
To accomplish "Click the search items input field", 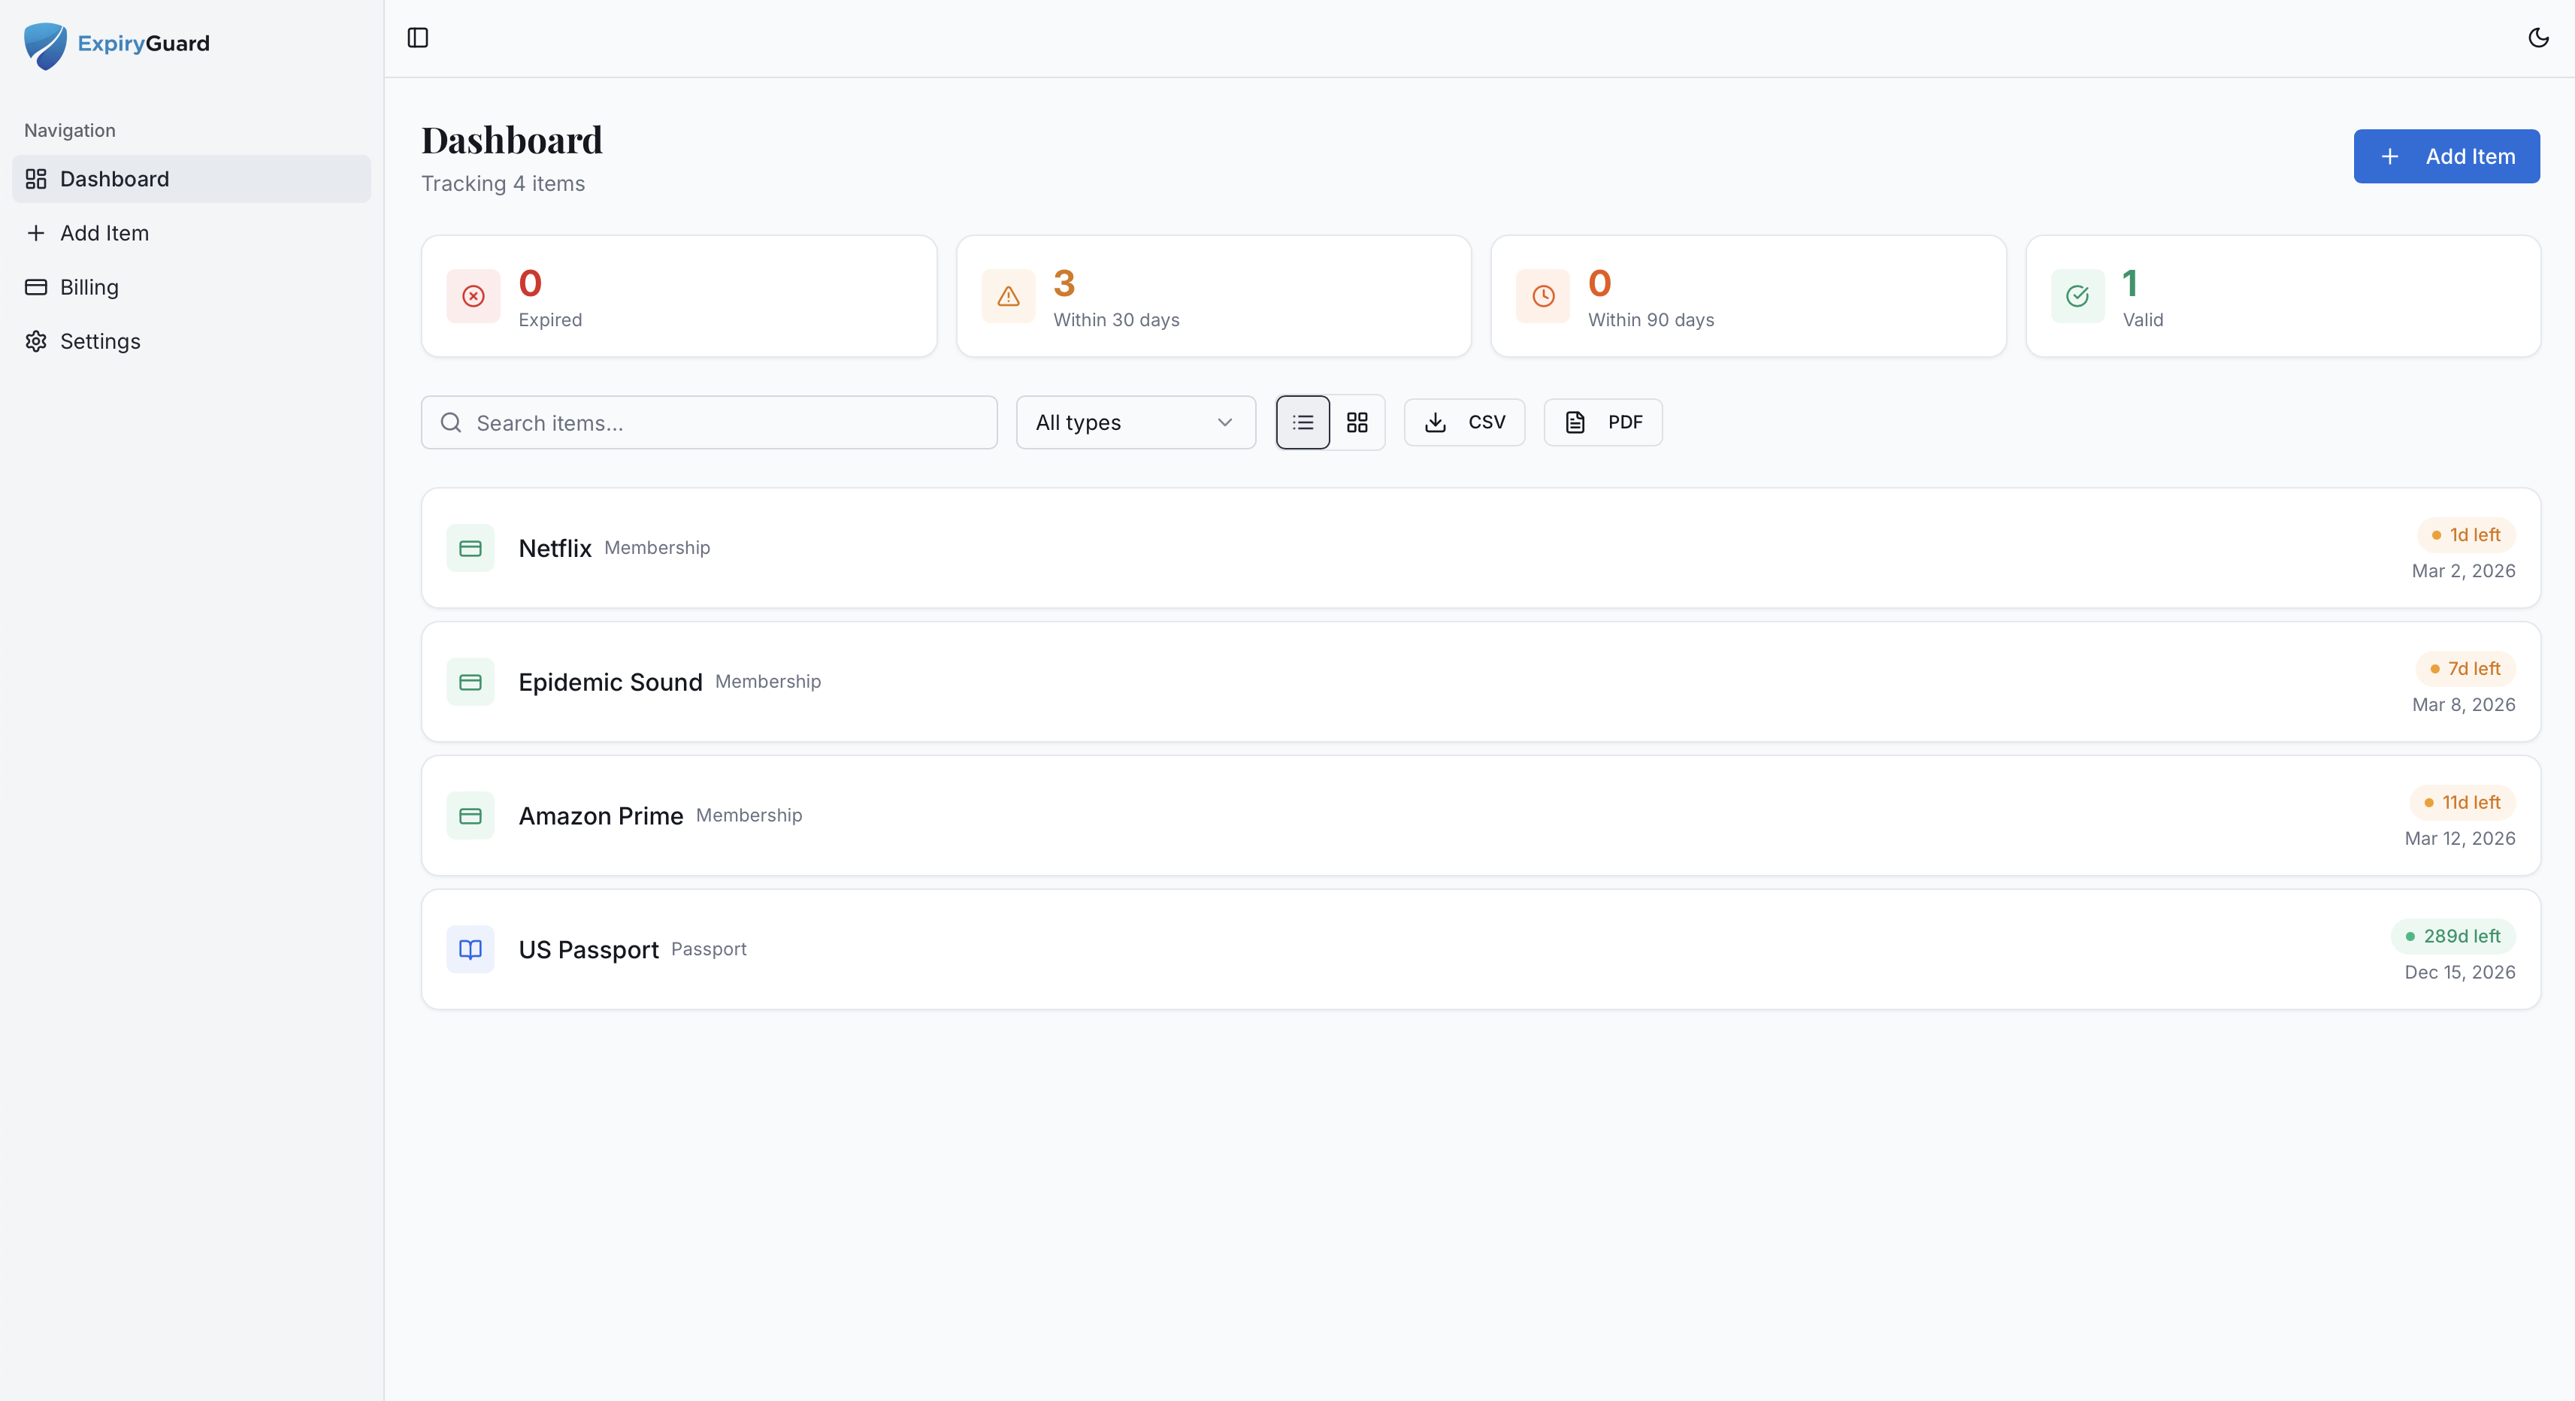I will [x=709, y=422].
